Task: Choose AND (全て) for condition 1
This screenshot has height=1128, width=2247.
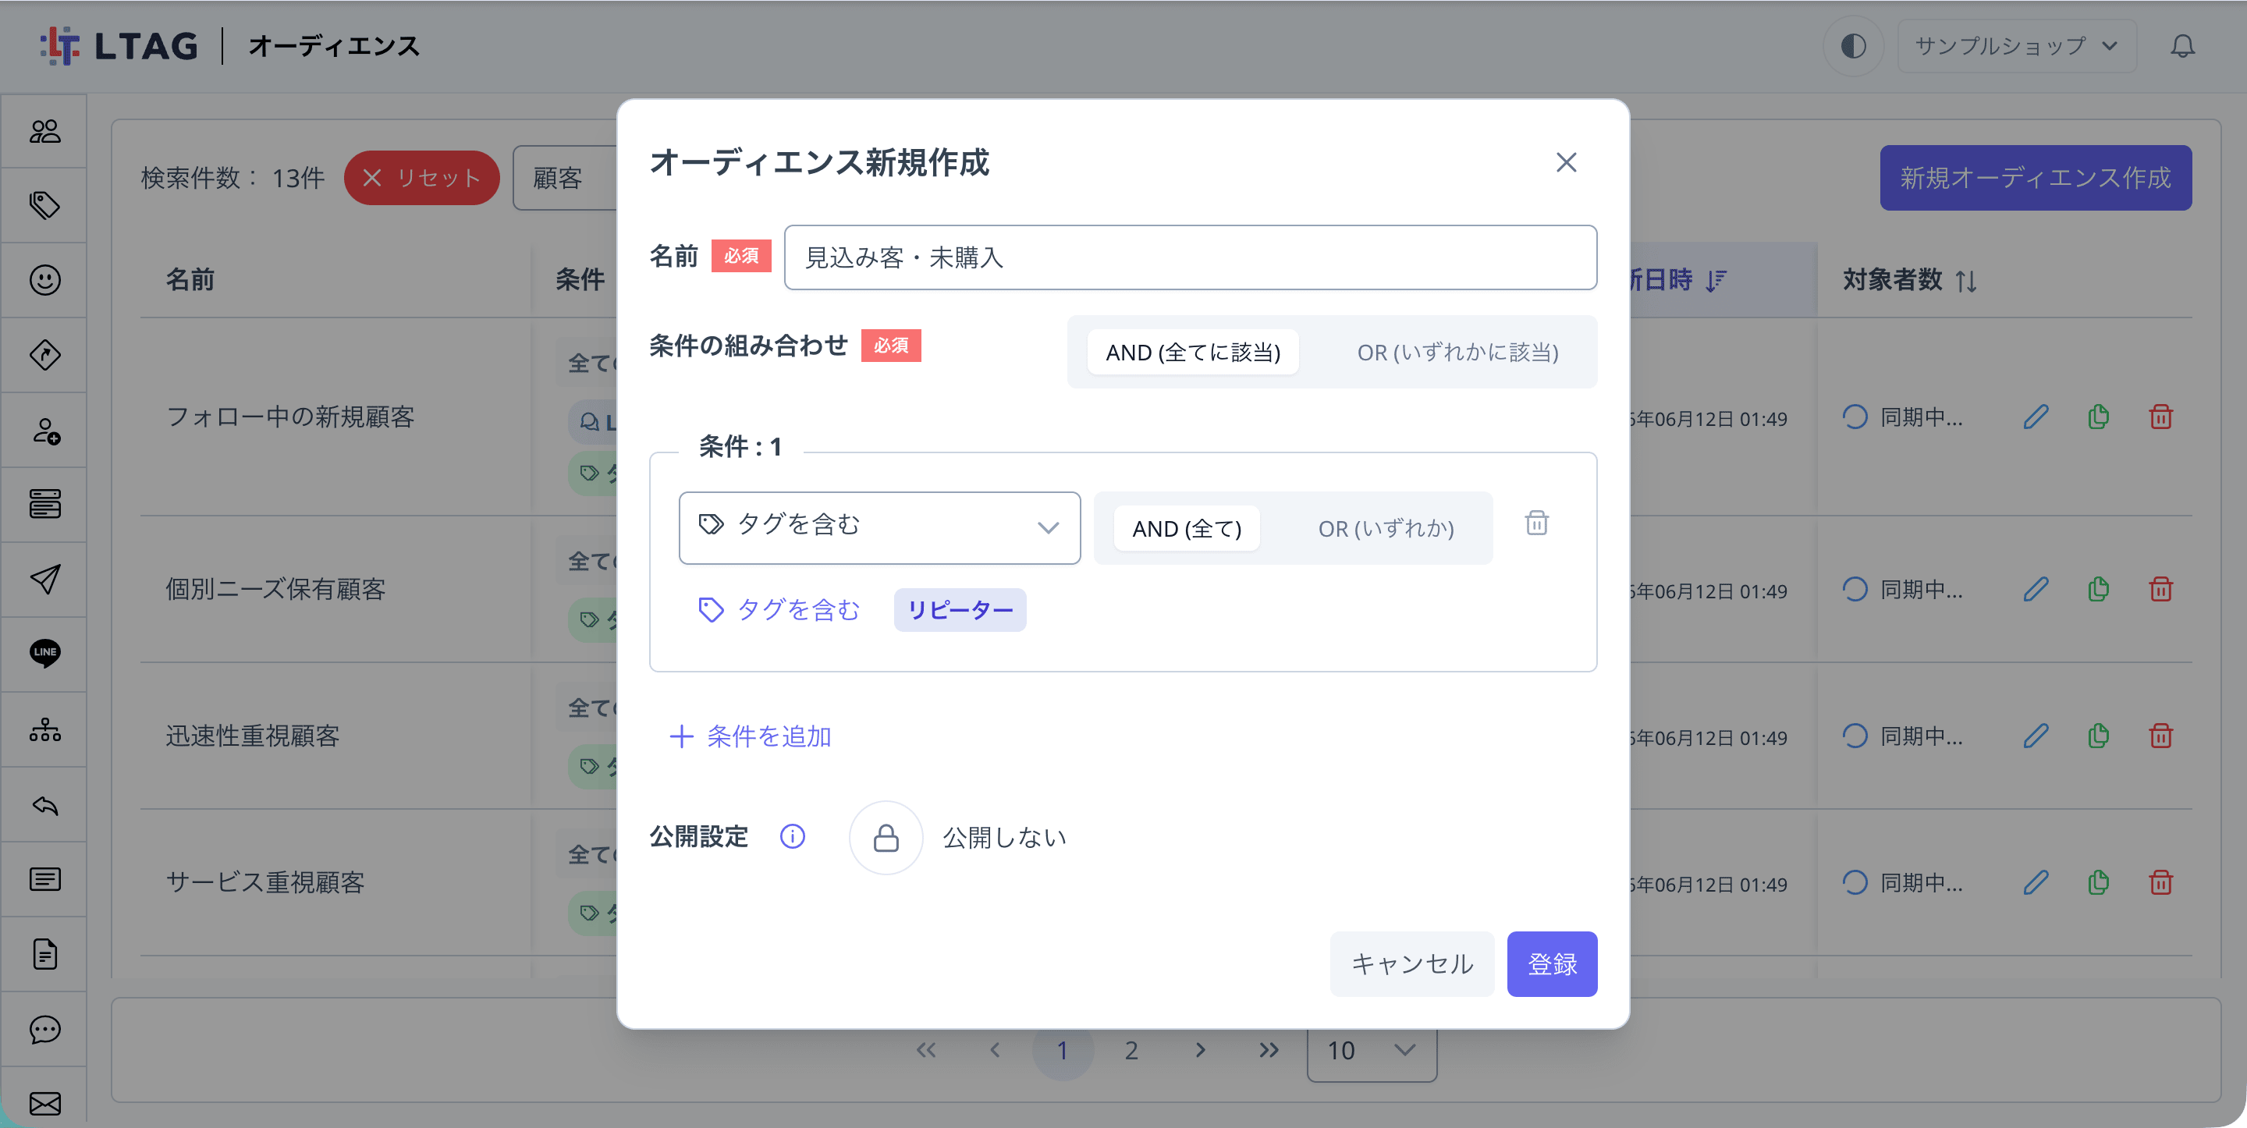Action: (x=1186, y=529)
